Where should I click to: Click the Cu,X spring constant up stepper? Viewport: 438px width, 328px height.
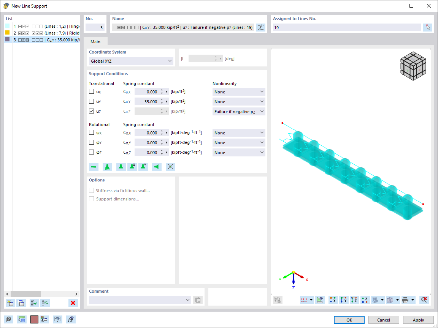tap(162, 90)
